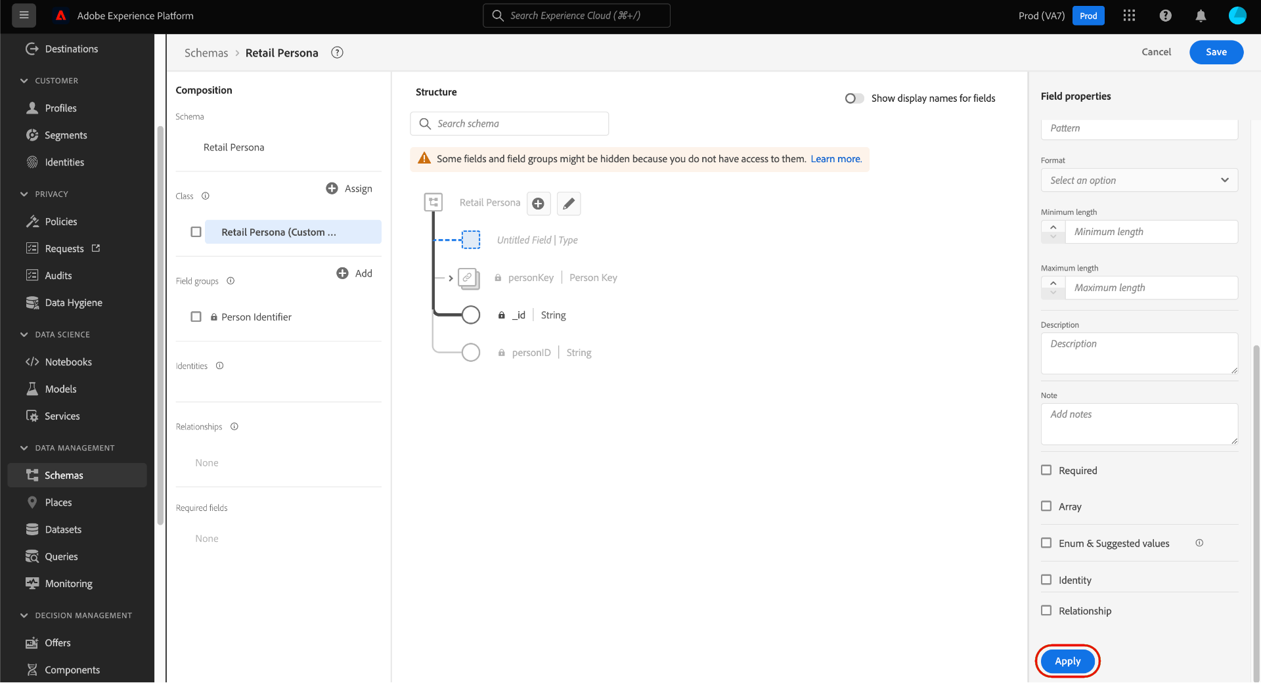The width and height of the screenshot is (1261, 683).
Task: Open Datasets in the sidebar
Action: (63, 529)
